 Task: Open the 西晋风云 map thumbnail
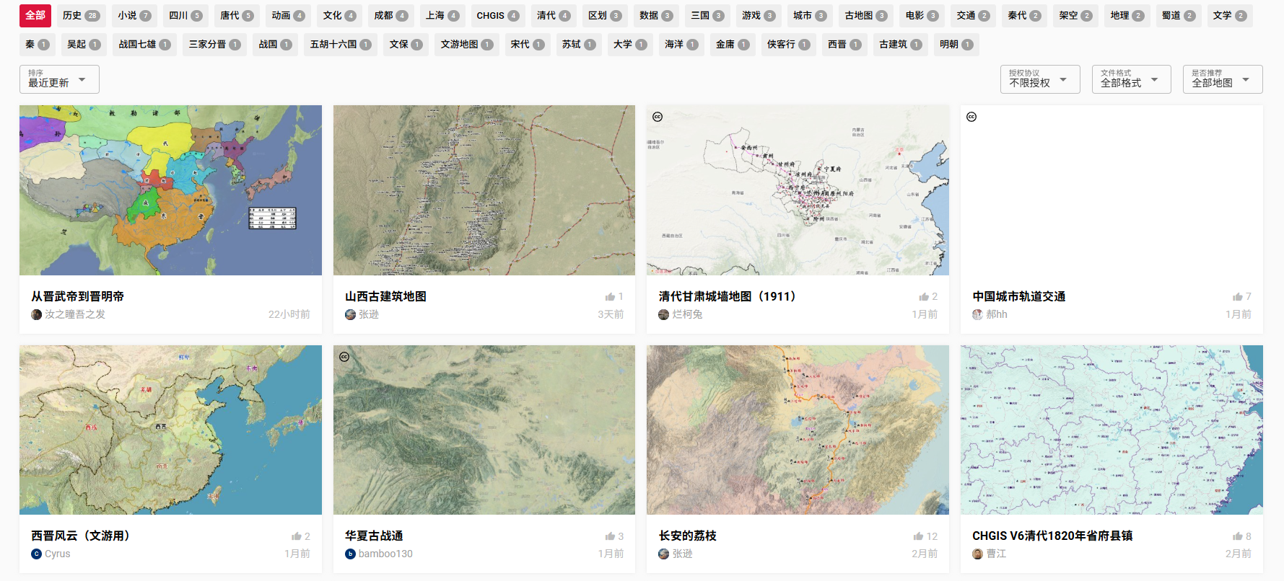click(x=170, y=430)
